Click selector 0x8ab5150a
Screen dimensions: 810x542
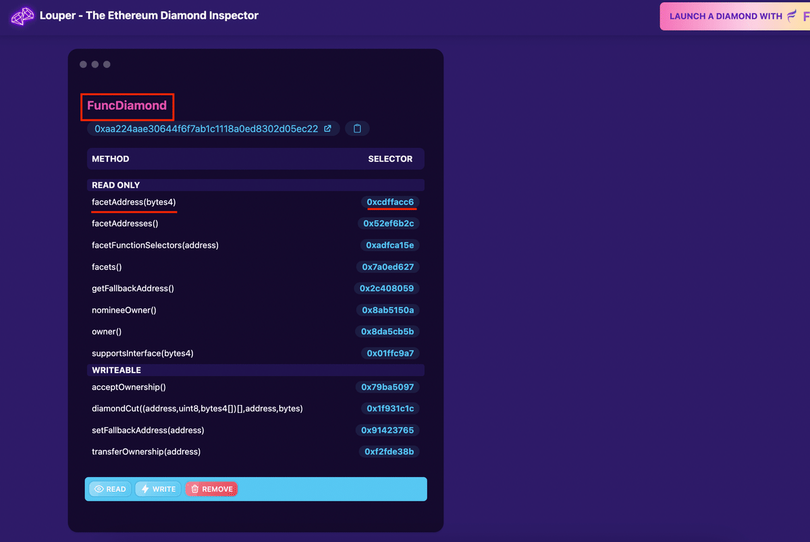387,310
